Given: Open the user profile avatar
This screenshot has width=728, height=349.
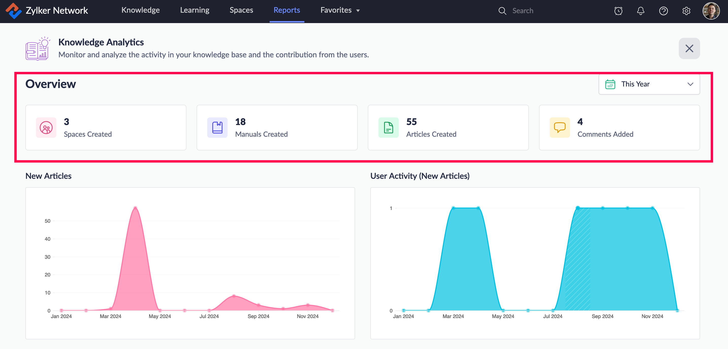Looking at the screenshot, I should [x=711, y=11].
